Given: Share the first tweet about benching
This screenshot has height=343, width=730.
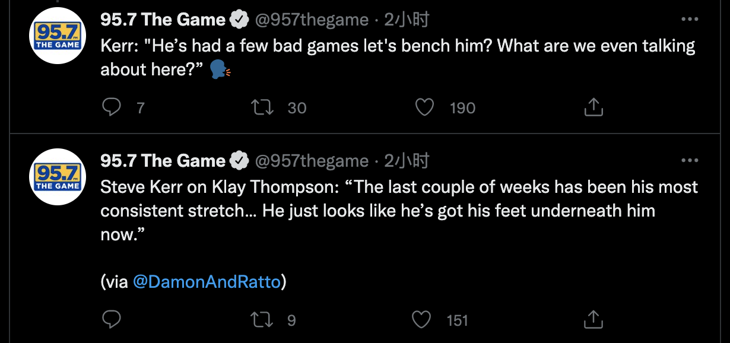Looking at the screenshot, I should pos(594,107).
